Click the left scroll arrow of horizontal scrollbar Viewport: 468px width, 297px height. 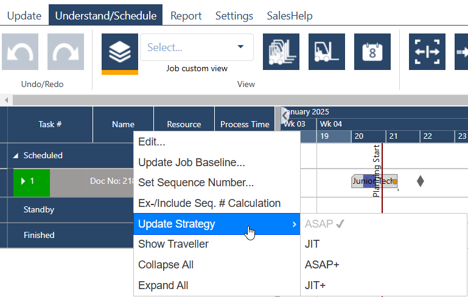[6, 100]
